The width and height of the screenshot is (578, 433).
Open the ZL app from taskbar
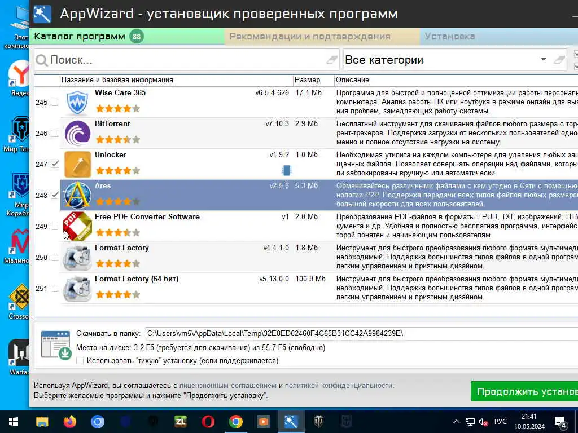[180, 422]
